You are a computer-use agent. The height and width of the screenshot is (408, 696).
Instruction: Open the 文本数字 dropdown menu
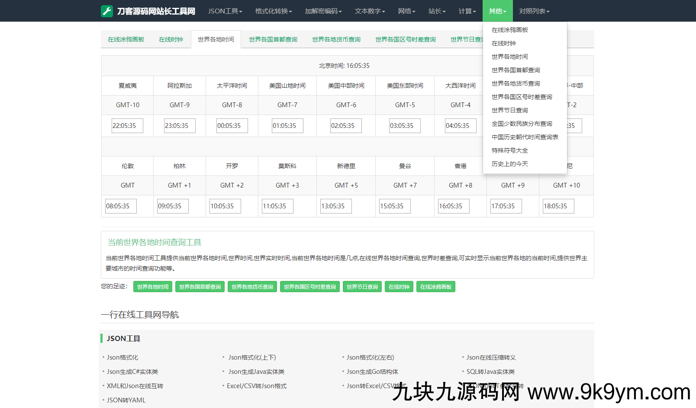(x=370, y=11)
